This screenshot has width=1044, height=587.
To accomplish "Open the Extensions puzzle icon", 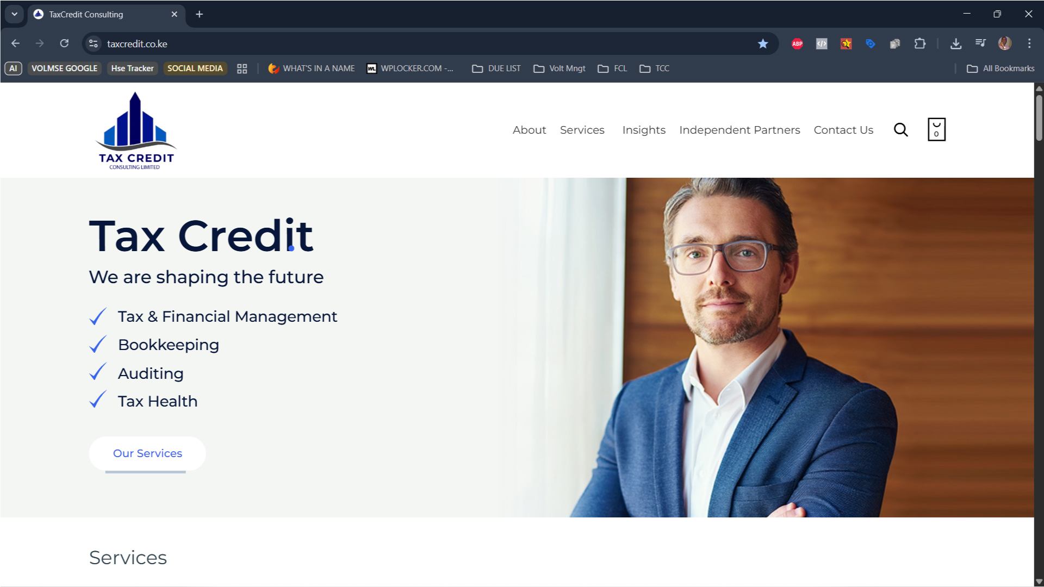I will point(919,43).
